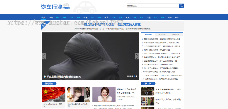
Task: Open the 国际 navigation item
Action: pos(58,17)
